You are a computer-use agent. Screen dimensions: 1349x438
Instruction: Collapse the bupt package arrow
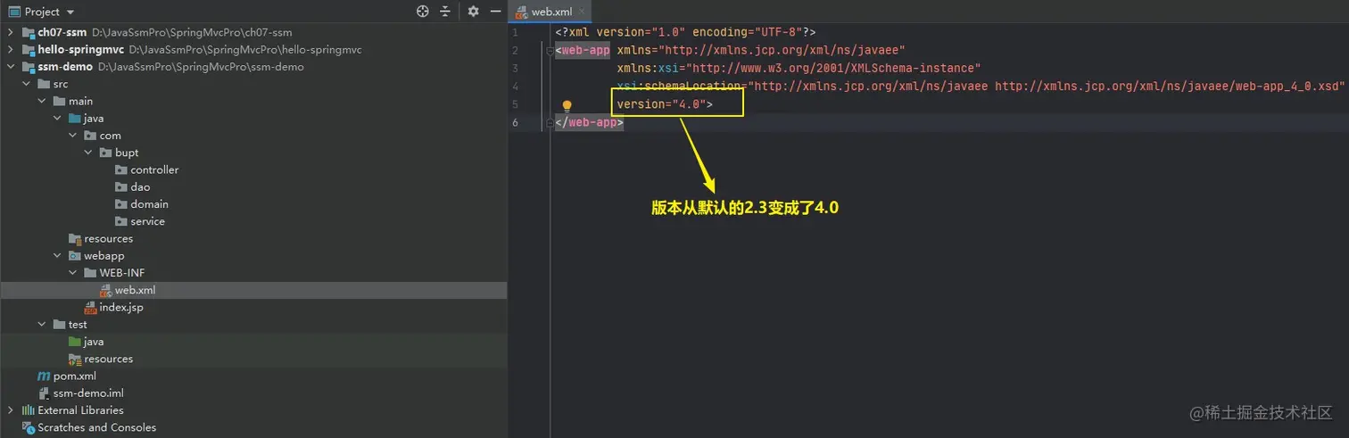click(88, 153)
